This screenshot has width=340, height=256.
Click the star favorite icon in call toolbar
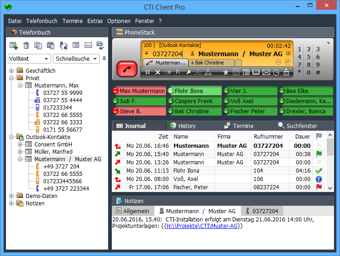pyautogui.click(x=225, y=72)
